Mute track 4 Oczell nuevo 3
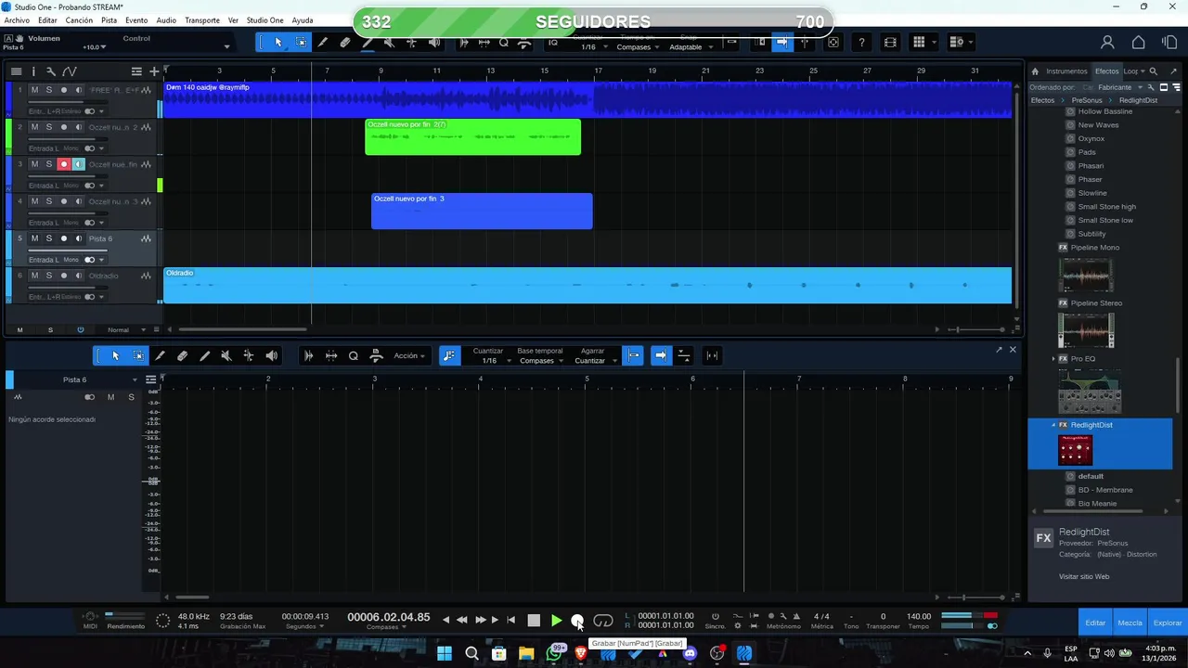The height and width of the screenshot is (668, 1188). click(x=34, y=201)
